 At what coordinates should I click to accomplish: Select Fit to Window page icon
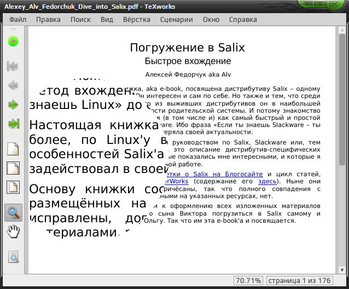pos(13,187)
